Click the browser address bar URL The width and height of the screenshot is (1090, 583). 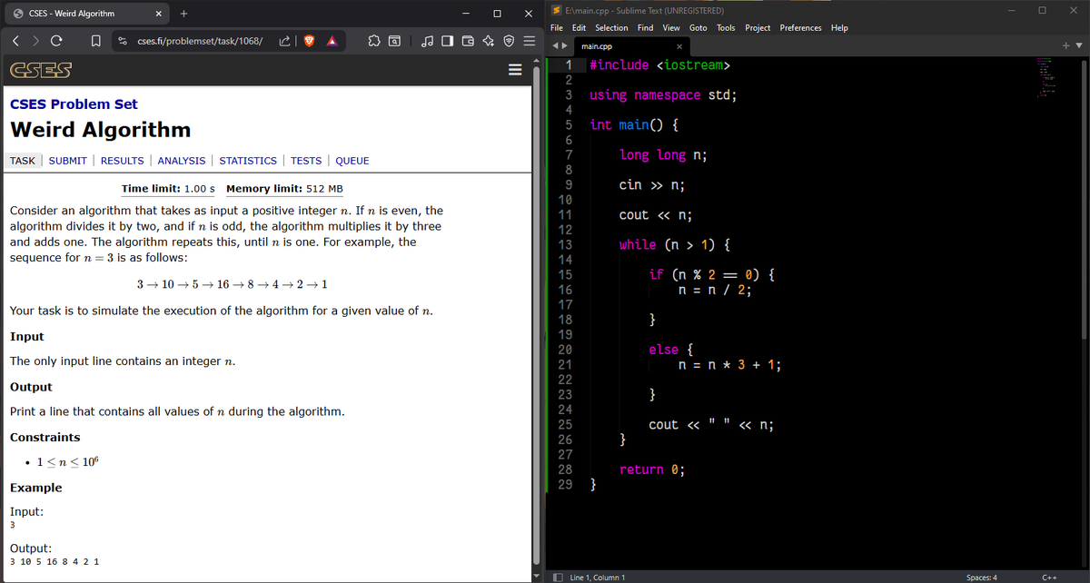pos(200,41)
